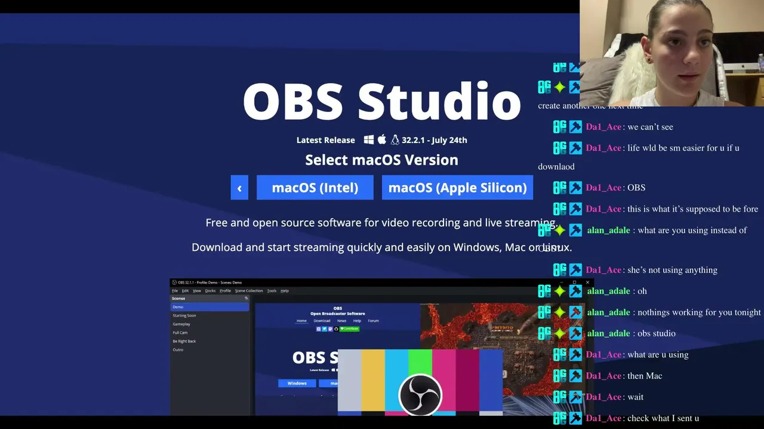Click the chat message "nothings working for you tonight"
The height and width of the screenshot is (429, 764).
700,312
